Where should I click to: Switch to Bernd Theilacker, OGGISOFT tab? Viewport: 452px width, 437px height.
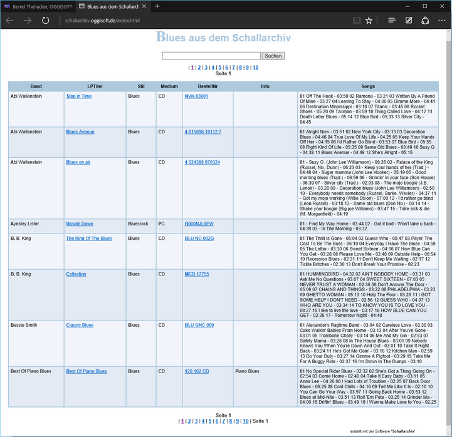tap(38, 6)
